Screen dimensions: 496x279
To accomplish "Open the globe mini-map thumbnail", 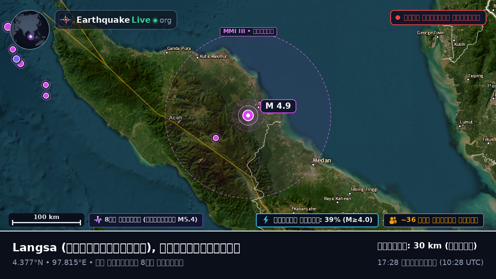I will (30, 30).
